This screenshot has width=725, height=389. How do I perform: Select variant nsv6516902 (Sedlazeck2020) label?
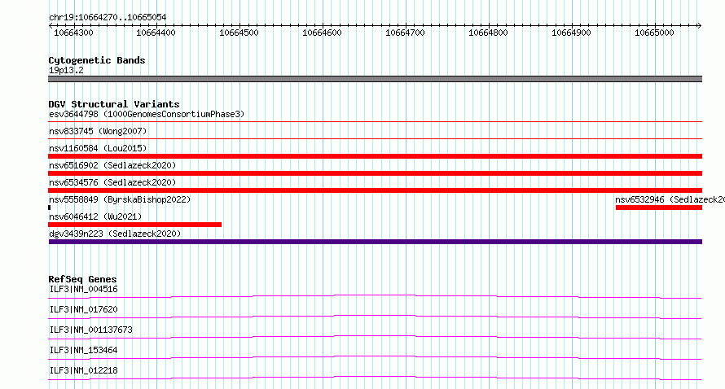point(112,165)
